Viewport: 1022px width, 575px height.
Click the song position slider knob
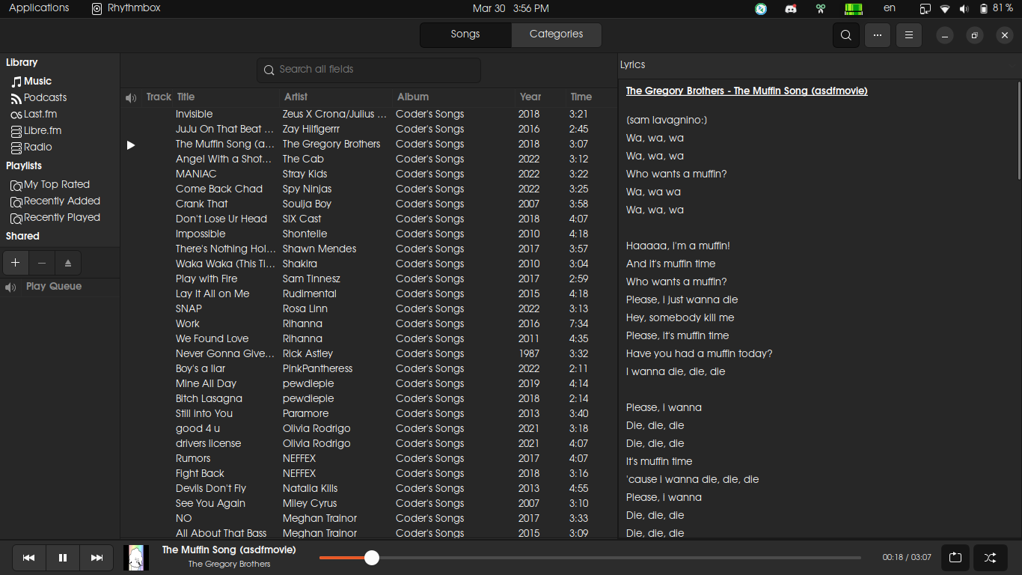[372, 558]
